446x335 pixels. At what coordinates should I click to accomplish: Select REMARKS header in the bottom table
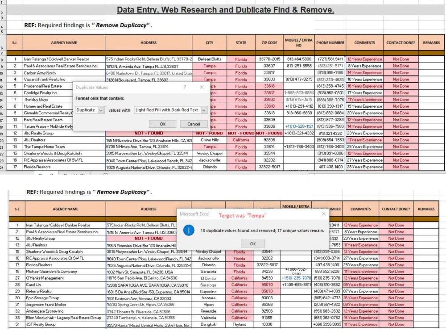(x=426, y=209)
